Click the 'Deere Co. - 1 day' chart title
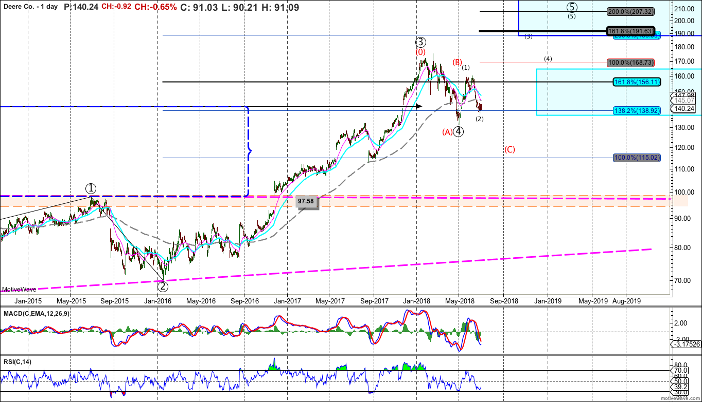The width and height of the screenshot is (702, 402). pyautogui.click(x=31, y=7)
